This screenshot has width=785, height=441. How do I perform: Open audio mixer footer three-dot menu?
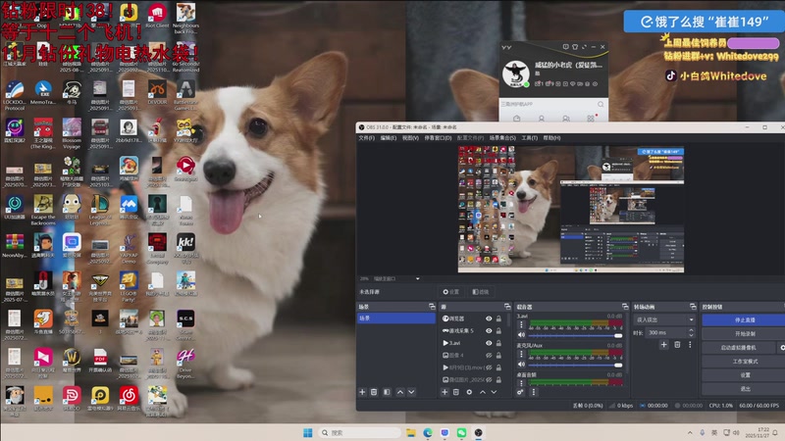point(533,392)
